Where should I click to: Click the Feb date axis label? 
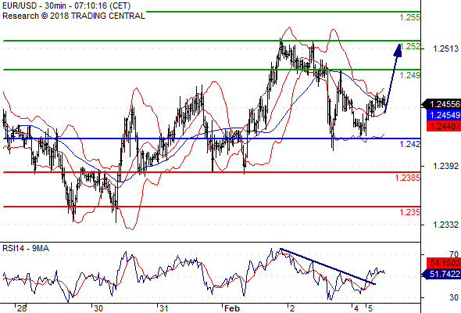tap(232, 308)
